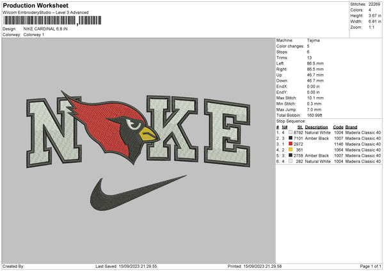Viewport: 384px width, 271px height.
Task: Click the embroidered letter N
Action: tap(54, 132)
